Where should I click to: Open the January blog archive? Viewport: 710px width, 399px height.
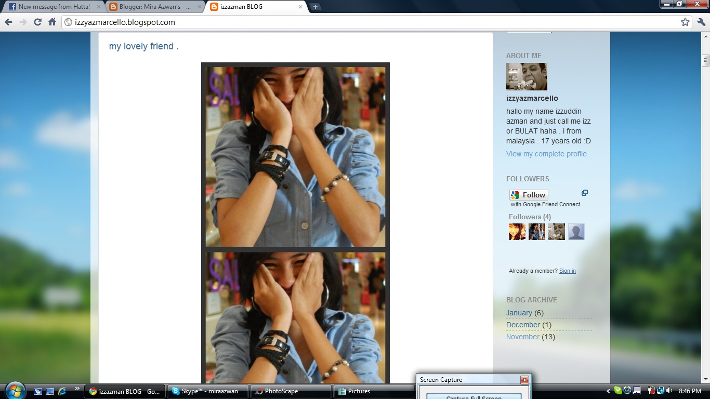point(519,313)
